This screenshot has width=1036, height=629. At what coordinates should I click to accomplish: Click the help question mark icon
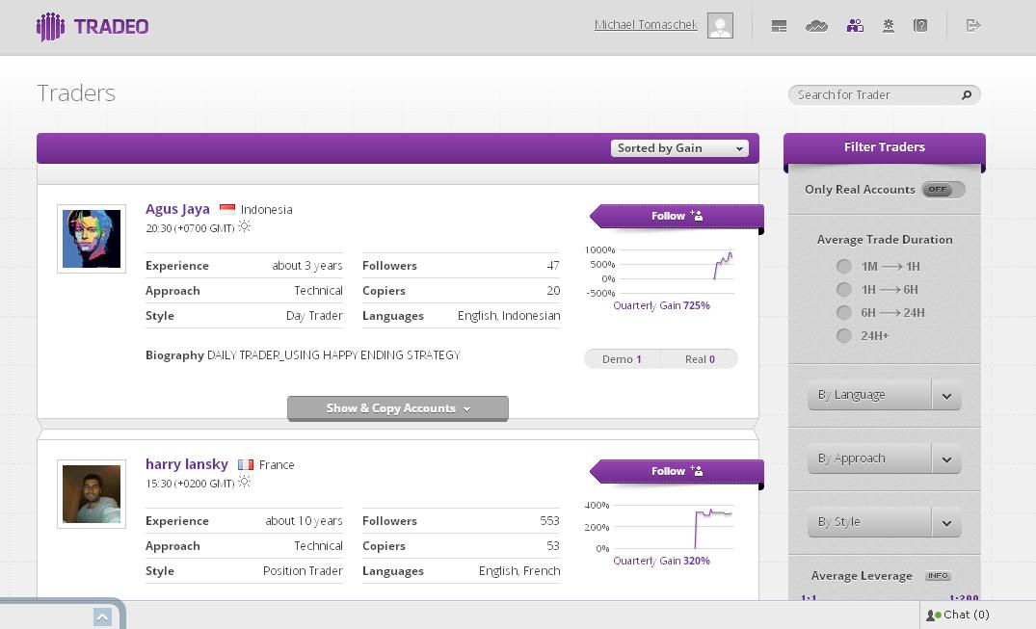[920, 26]
